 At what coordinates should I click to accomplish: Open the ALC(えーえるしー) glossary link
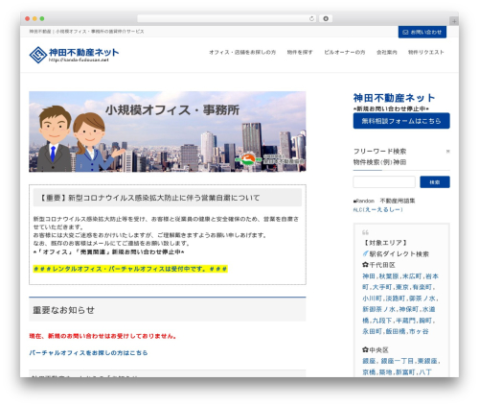pos(377,210)
